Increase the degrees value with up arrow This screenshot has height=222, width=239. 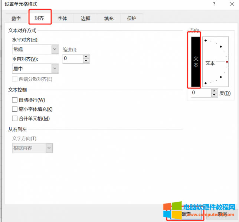click(214, 91)
